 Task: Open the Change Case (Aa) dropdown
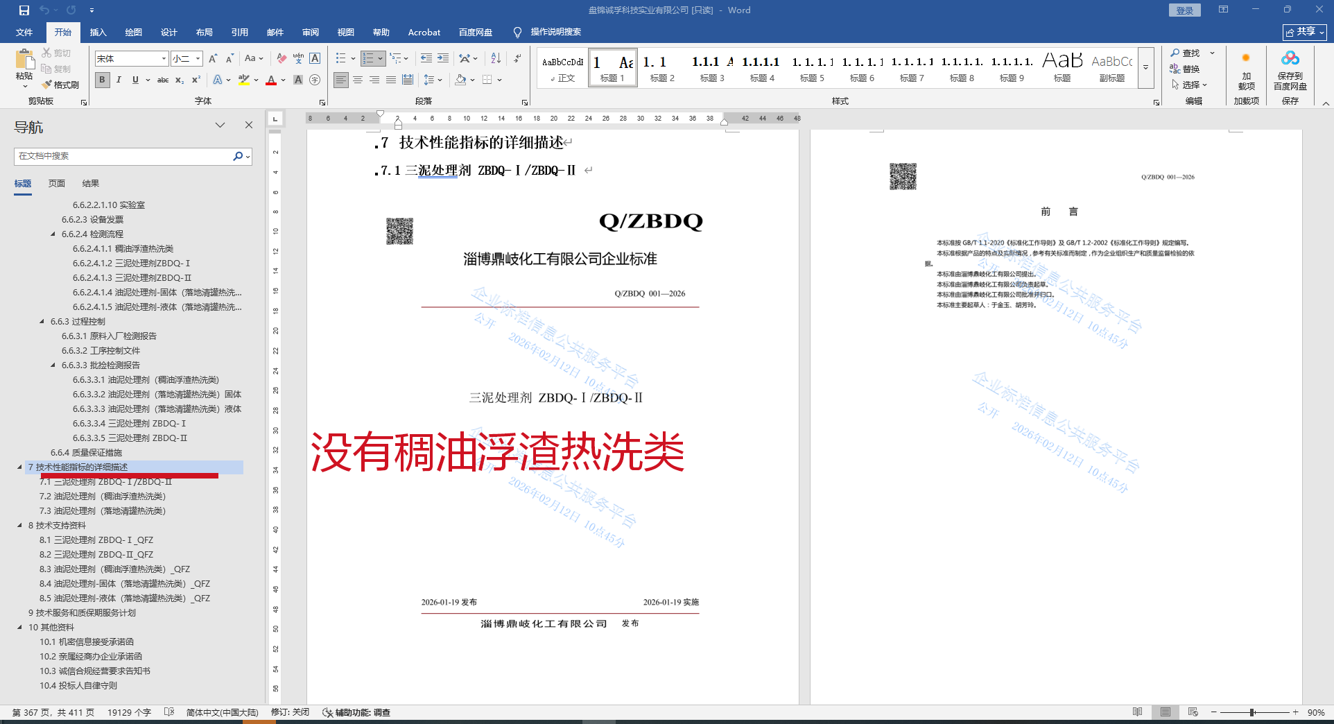tap(254, 59)
